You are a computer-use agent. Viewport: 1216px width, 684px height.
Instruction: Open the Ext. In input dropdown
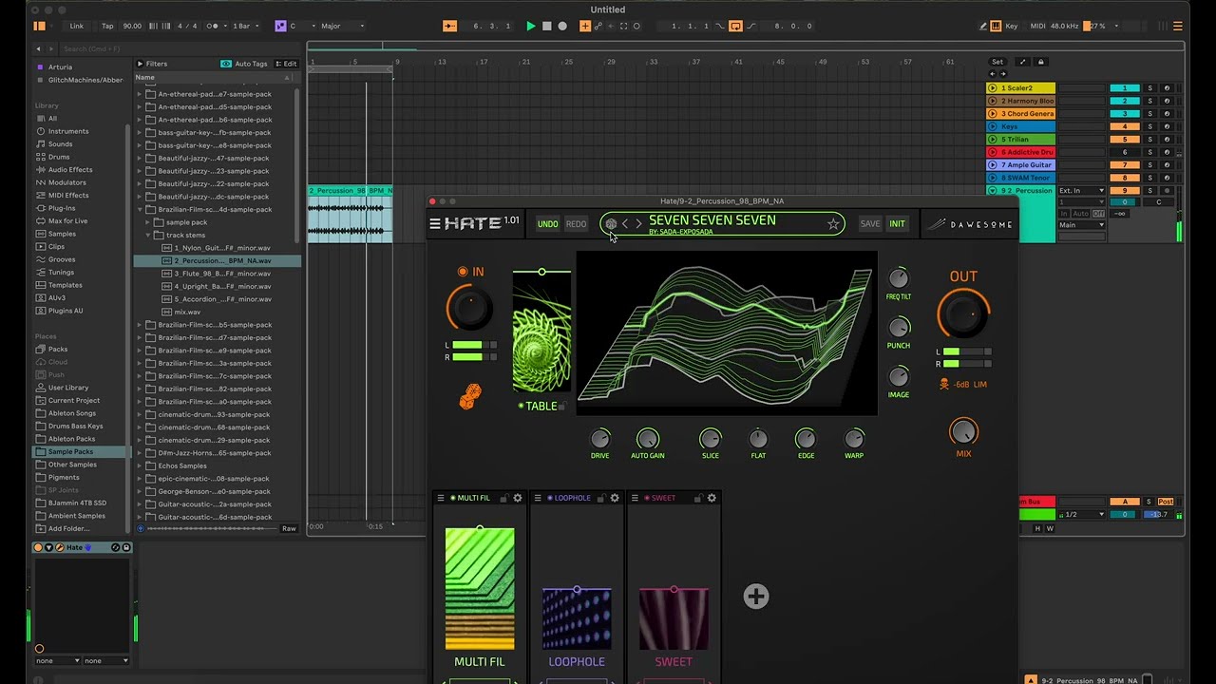[1082, 191]
